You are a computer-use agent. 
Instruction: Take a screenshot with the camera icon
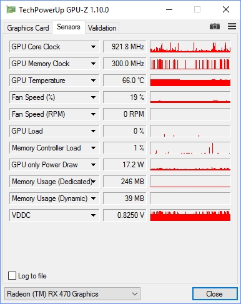215,26
